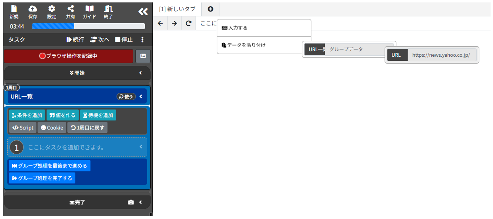Toggle 使う on the URL一覧 group
Viewport: 493px width, 219px height.
(126, 96)
